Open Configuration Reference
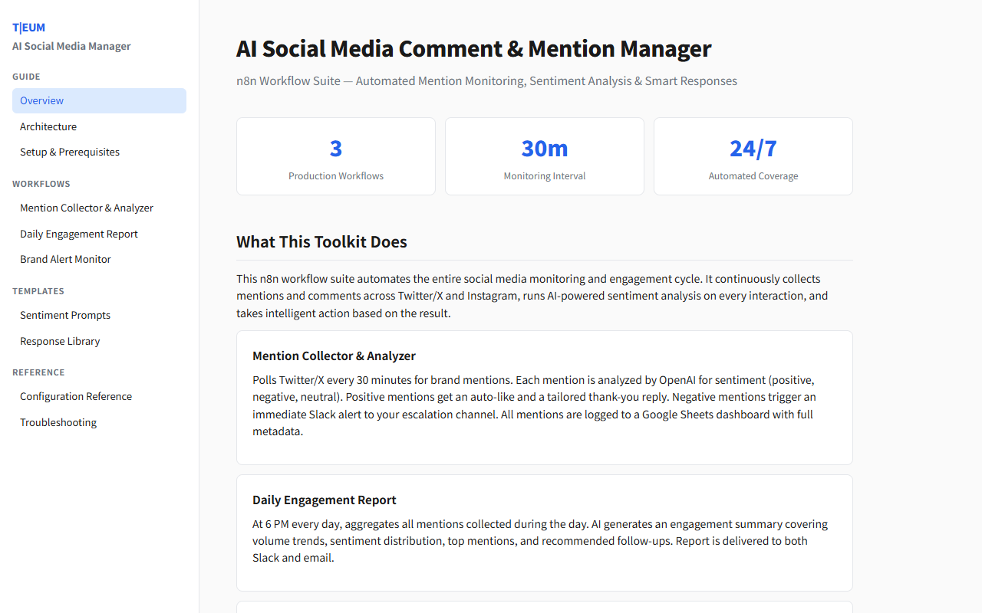This screenshot has height=613, width=982. pos(76,396)
